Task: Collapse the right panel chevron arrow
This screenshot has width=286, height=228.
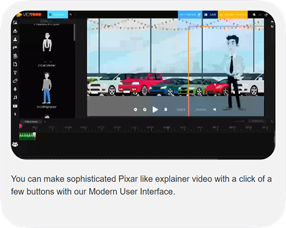Action: click(272, 26)
